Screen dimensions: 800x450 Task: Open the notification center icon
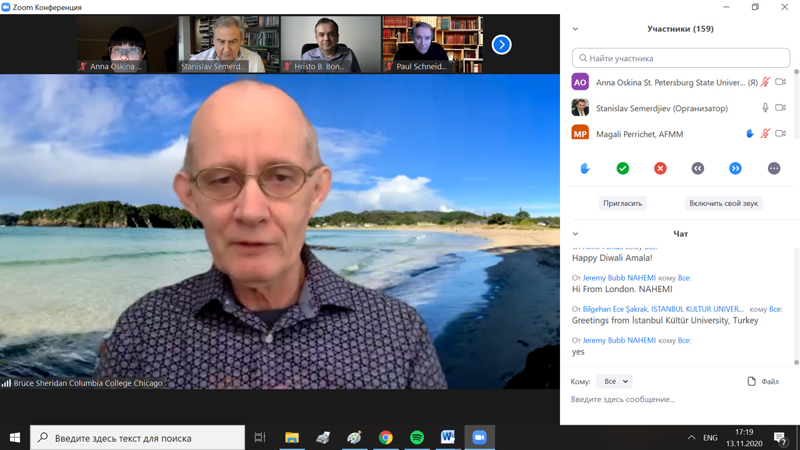point(781,437)
